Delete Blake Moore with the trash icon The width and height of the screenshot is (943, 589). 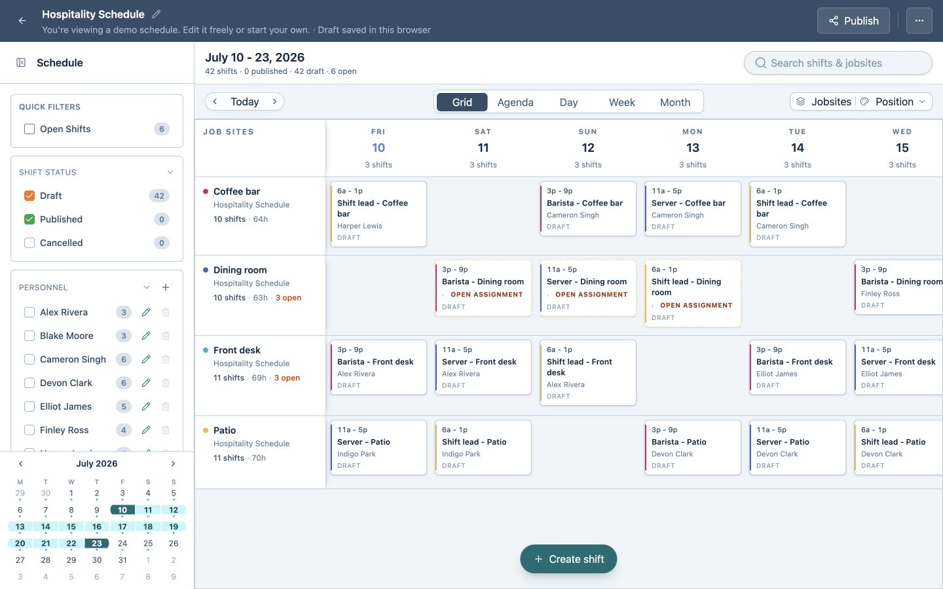click(x=166, y=336)
